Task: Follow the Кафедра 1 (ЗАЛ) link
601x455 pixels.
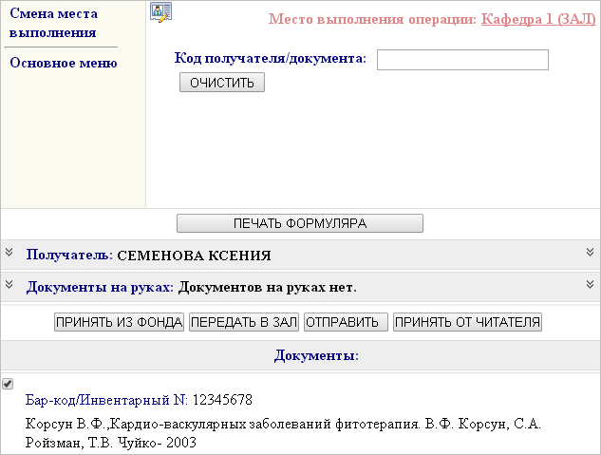Action: pos(538,19)
